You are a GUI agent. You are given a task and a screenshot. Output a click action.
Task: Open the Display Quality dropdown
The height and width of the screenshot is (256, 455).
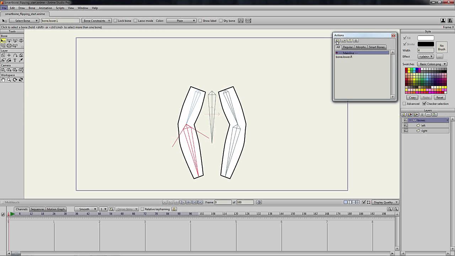tap(385, 202)
